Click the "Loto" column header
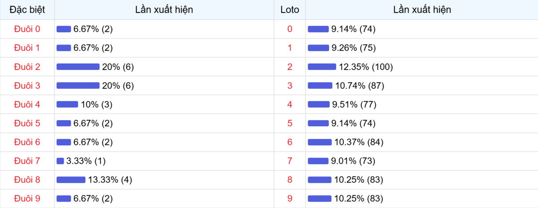 point(290,9)
